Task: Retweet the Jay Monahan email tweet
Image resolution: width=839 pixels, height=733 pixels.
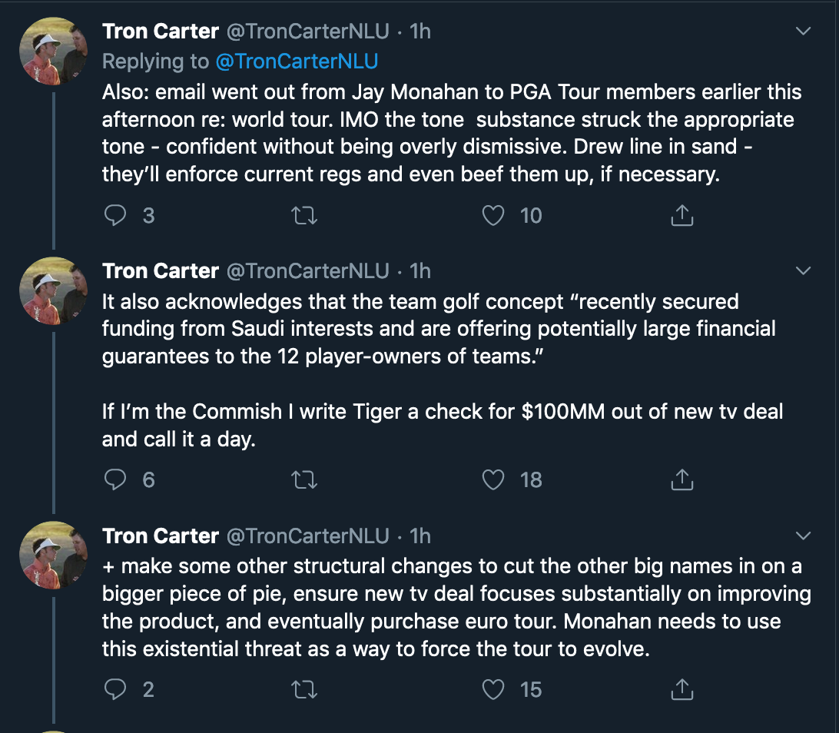Action: [x=305, y=216]
